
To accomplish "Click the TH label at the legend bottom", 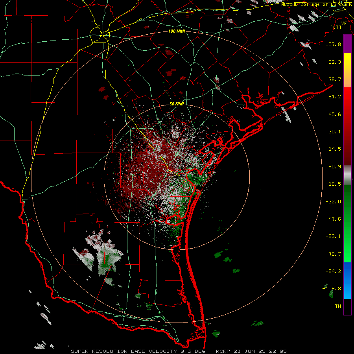I will click(x=338, y=306).
